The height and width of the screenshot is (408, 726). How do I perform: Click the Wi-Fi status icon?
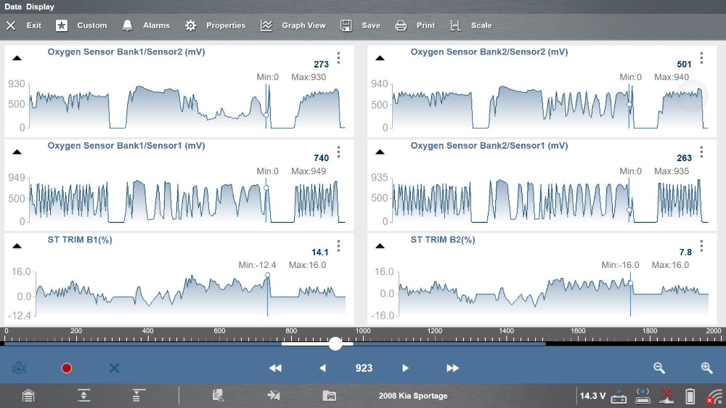click(714, 396)
